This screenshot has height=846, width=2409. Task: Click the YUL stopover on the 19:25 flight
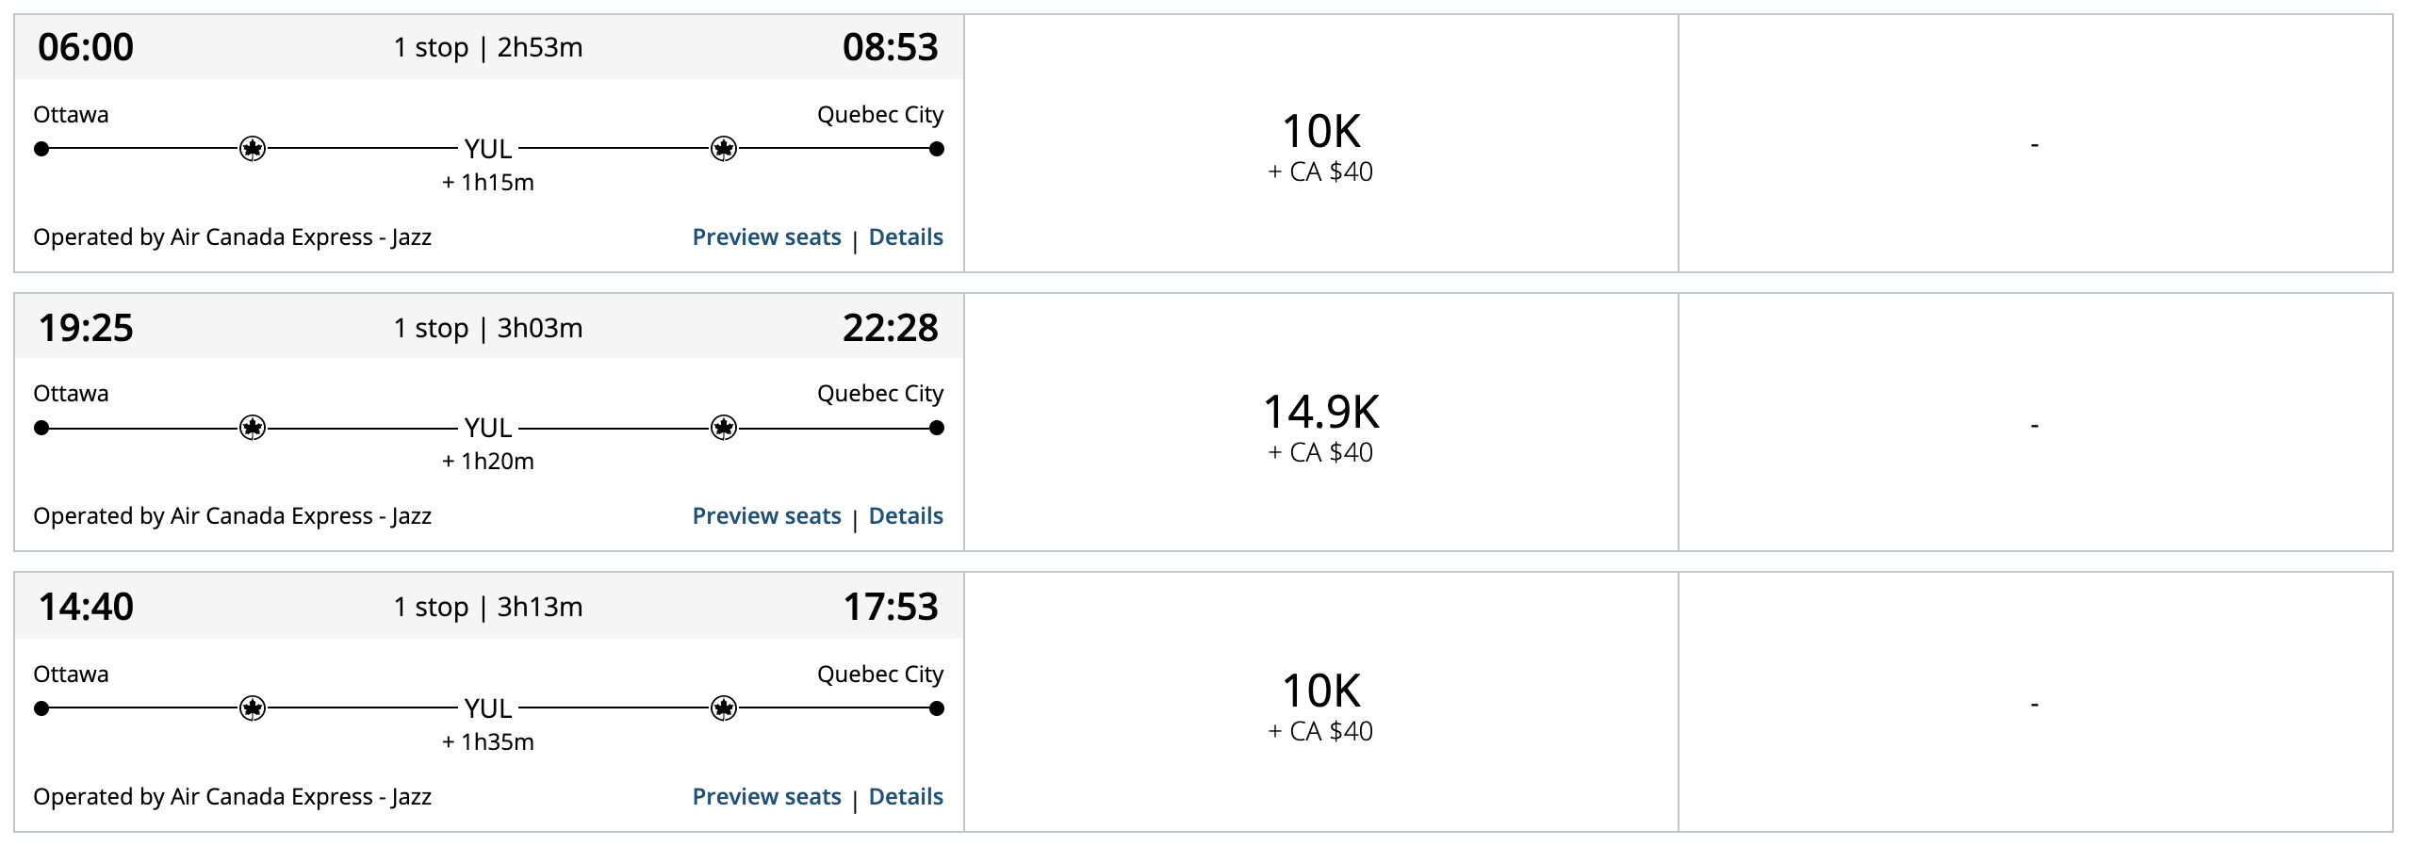coord(488,428)
